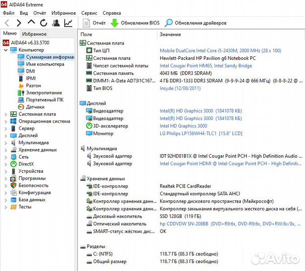305x271 pixels.
Task: Open the user management toolbar icon
Action: coord(56,23)
